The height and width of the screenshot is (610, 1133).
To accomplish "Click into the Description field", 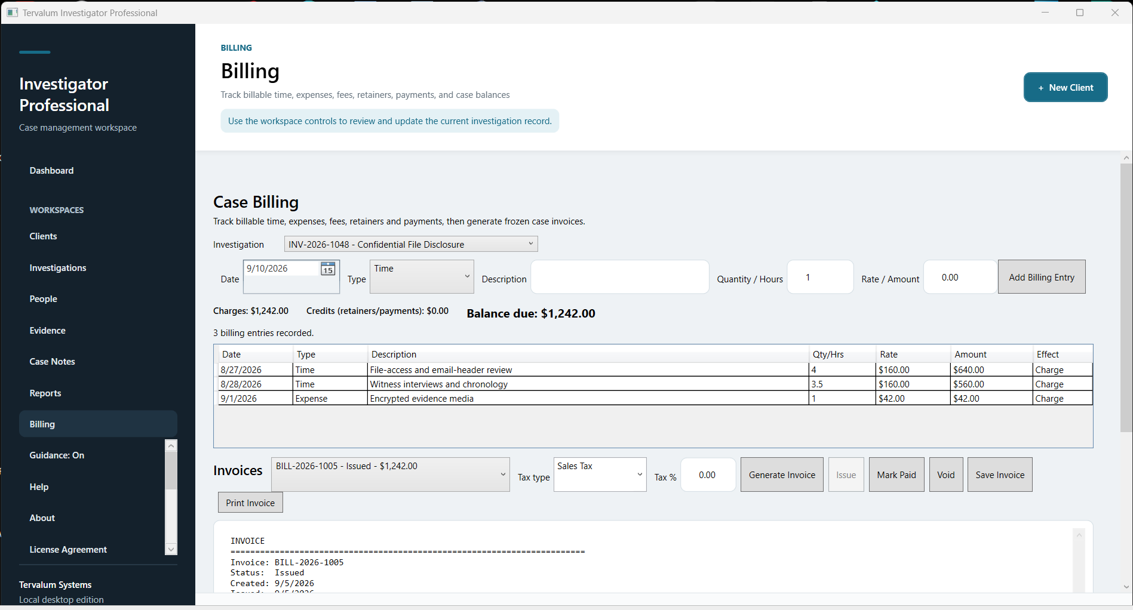I will 620,277.
